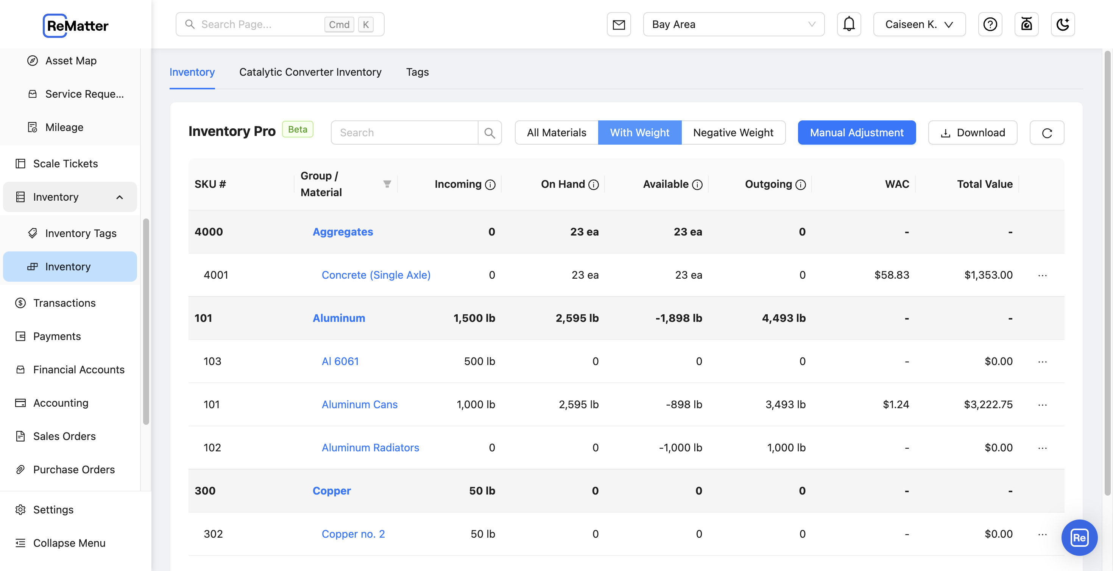Viewport: 1113px width, 571px height.
Task: Open Inventory Tags in the sidebar
Action: 70,233
